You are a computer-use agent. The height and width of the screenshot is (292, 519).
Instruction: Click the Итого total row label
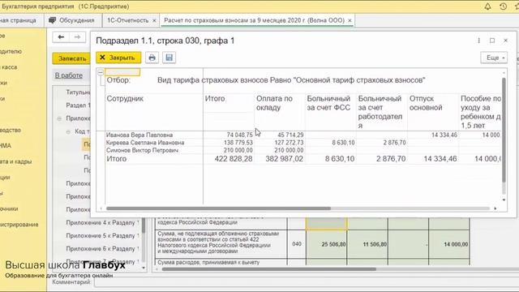(x=117, y=159)
